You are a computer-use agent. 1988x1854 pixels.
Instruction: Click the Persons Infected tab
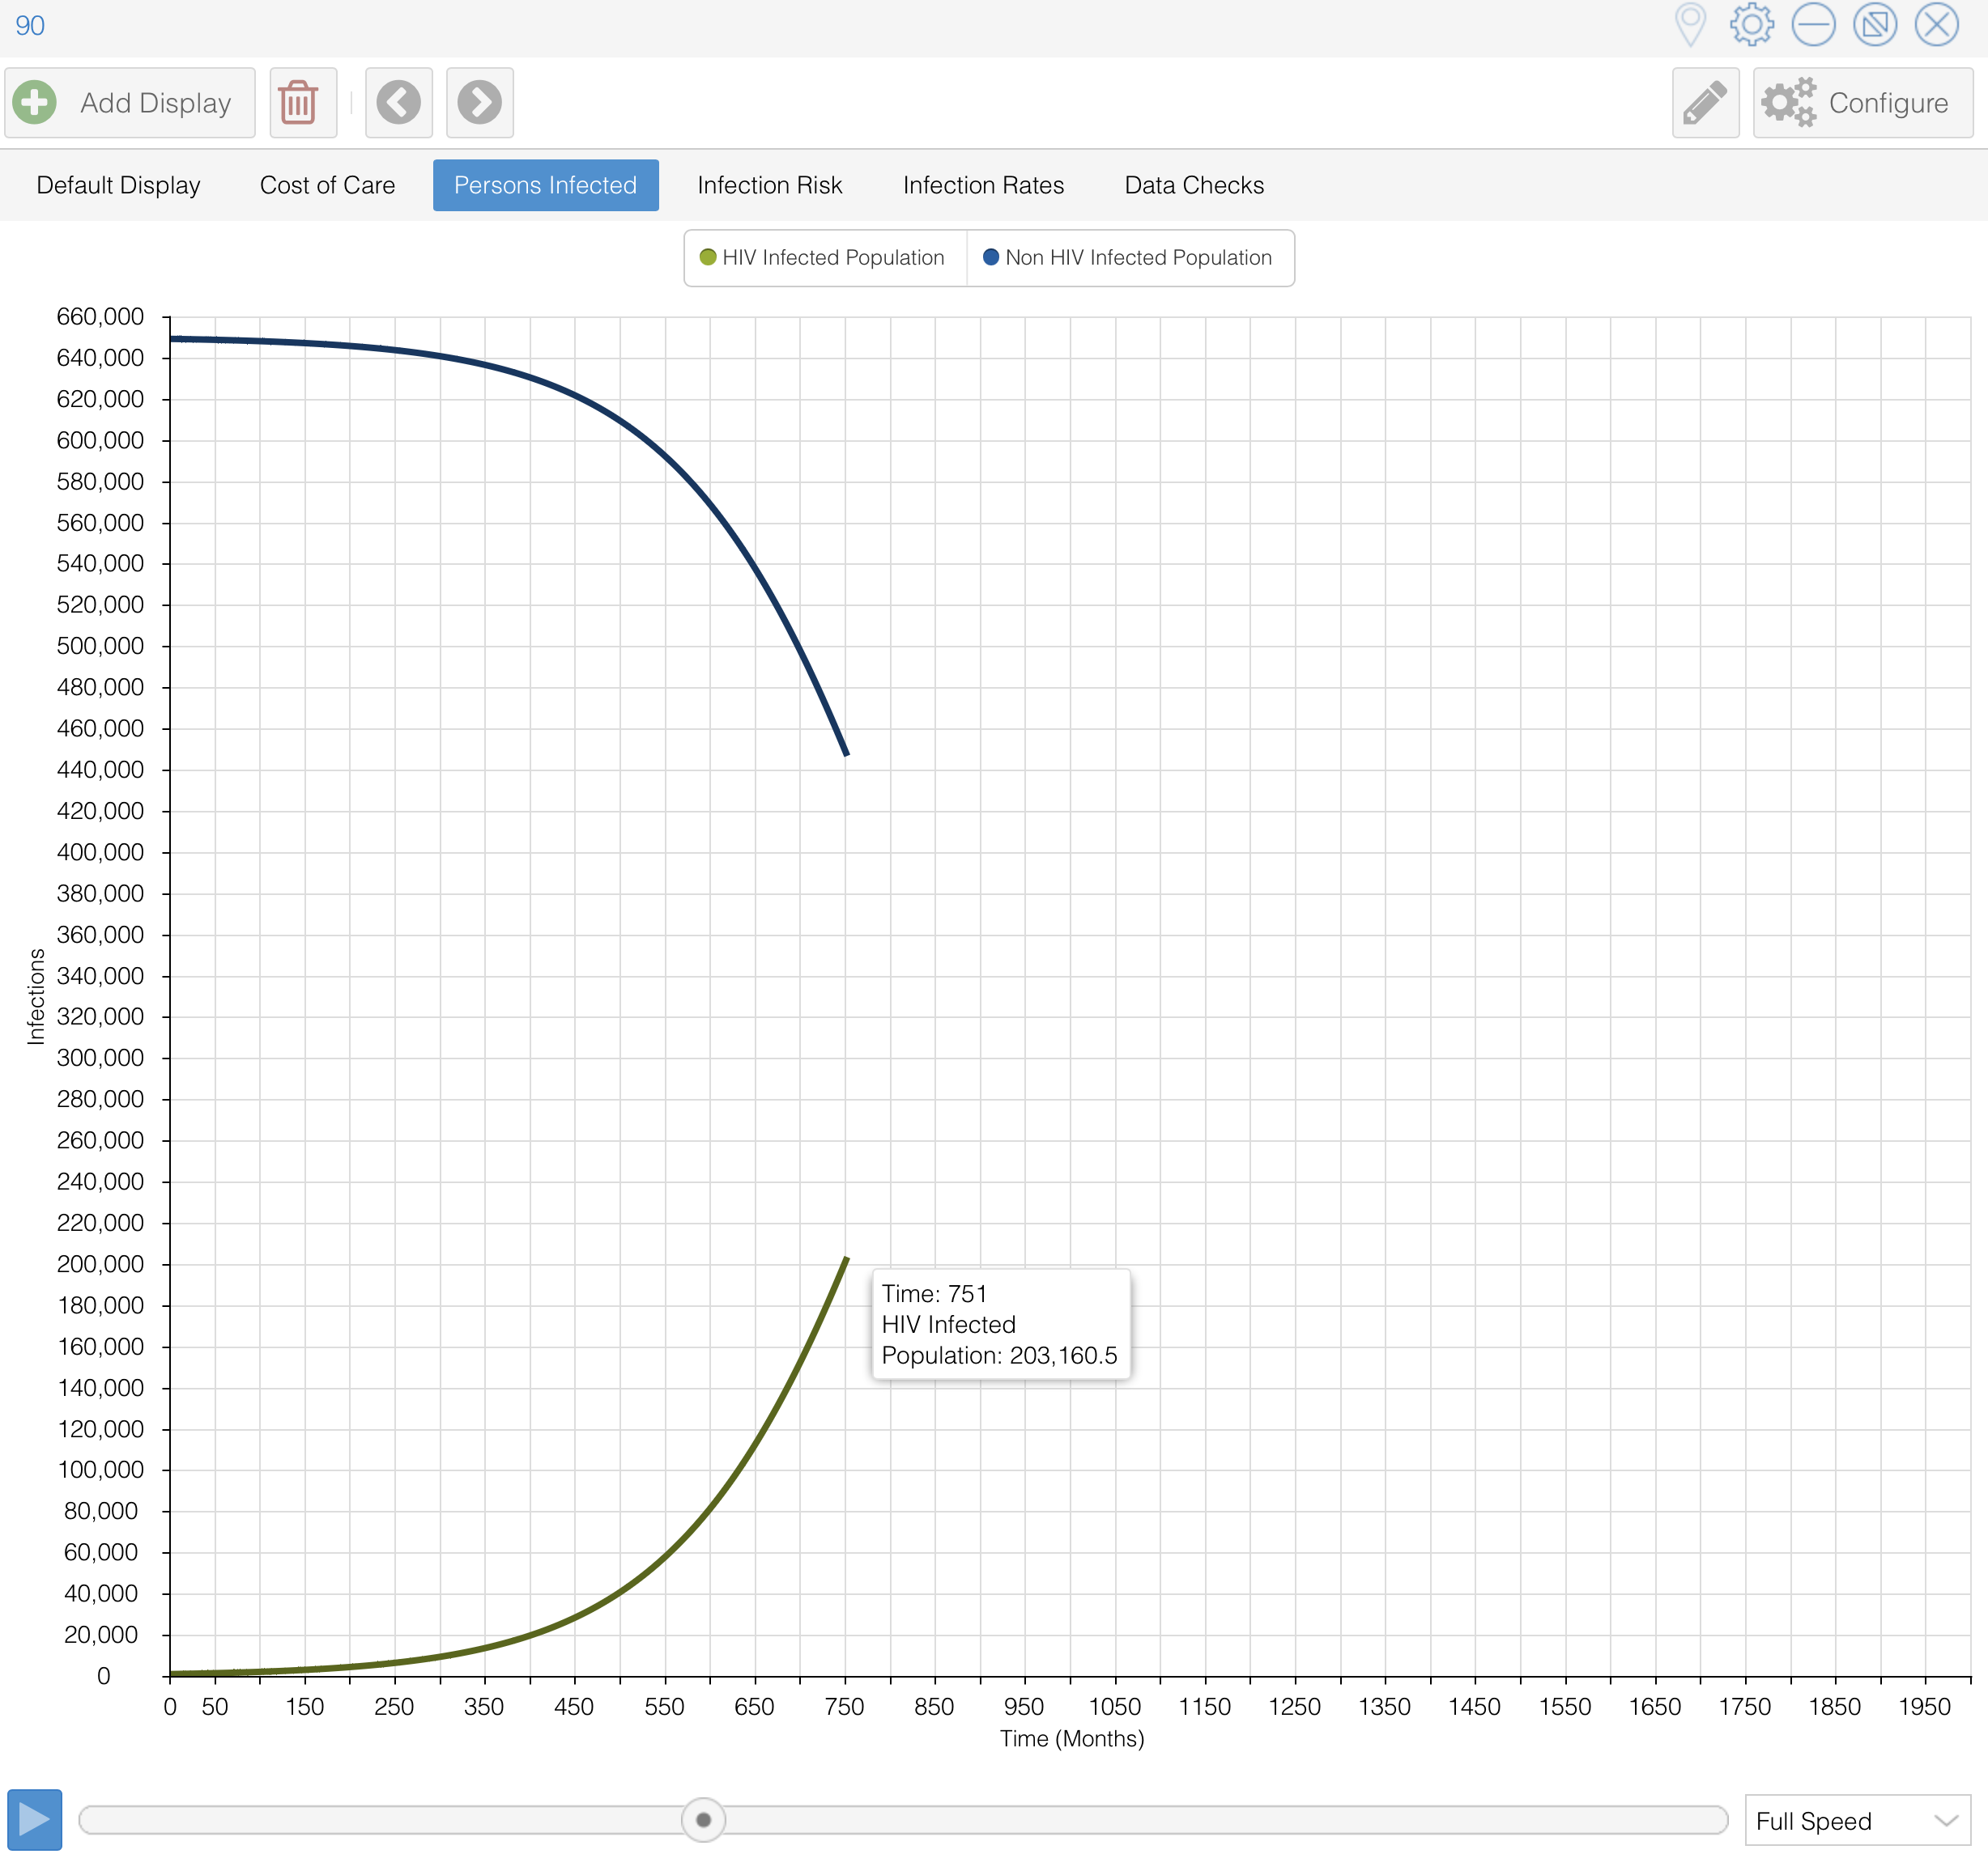pos(546,185)
